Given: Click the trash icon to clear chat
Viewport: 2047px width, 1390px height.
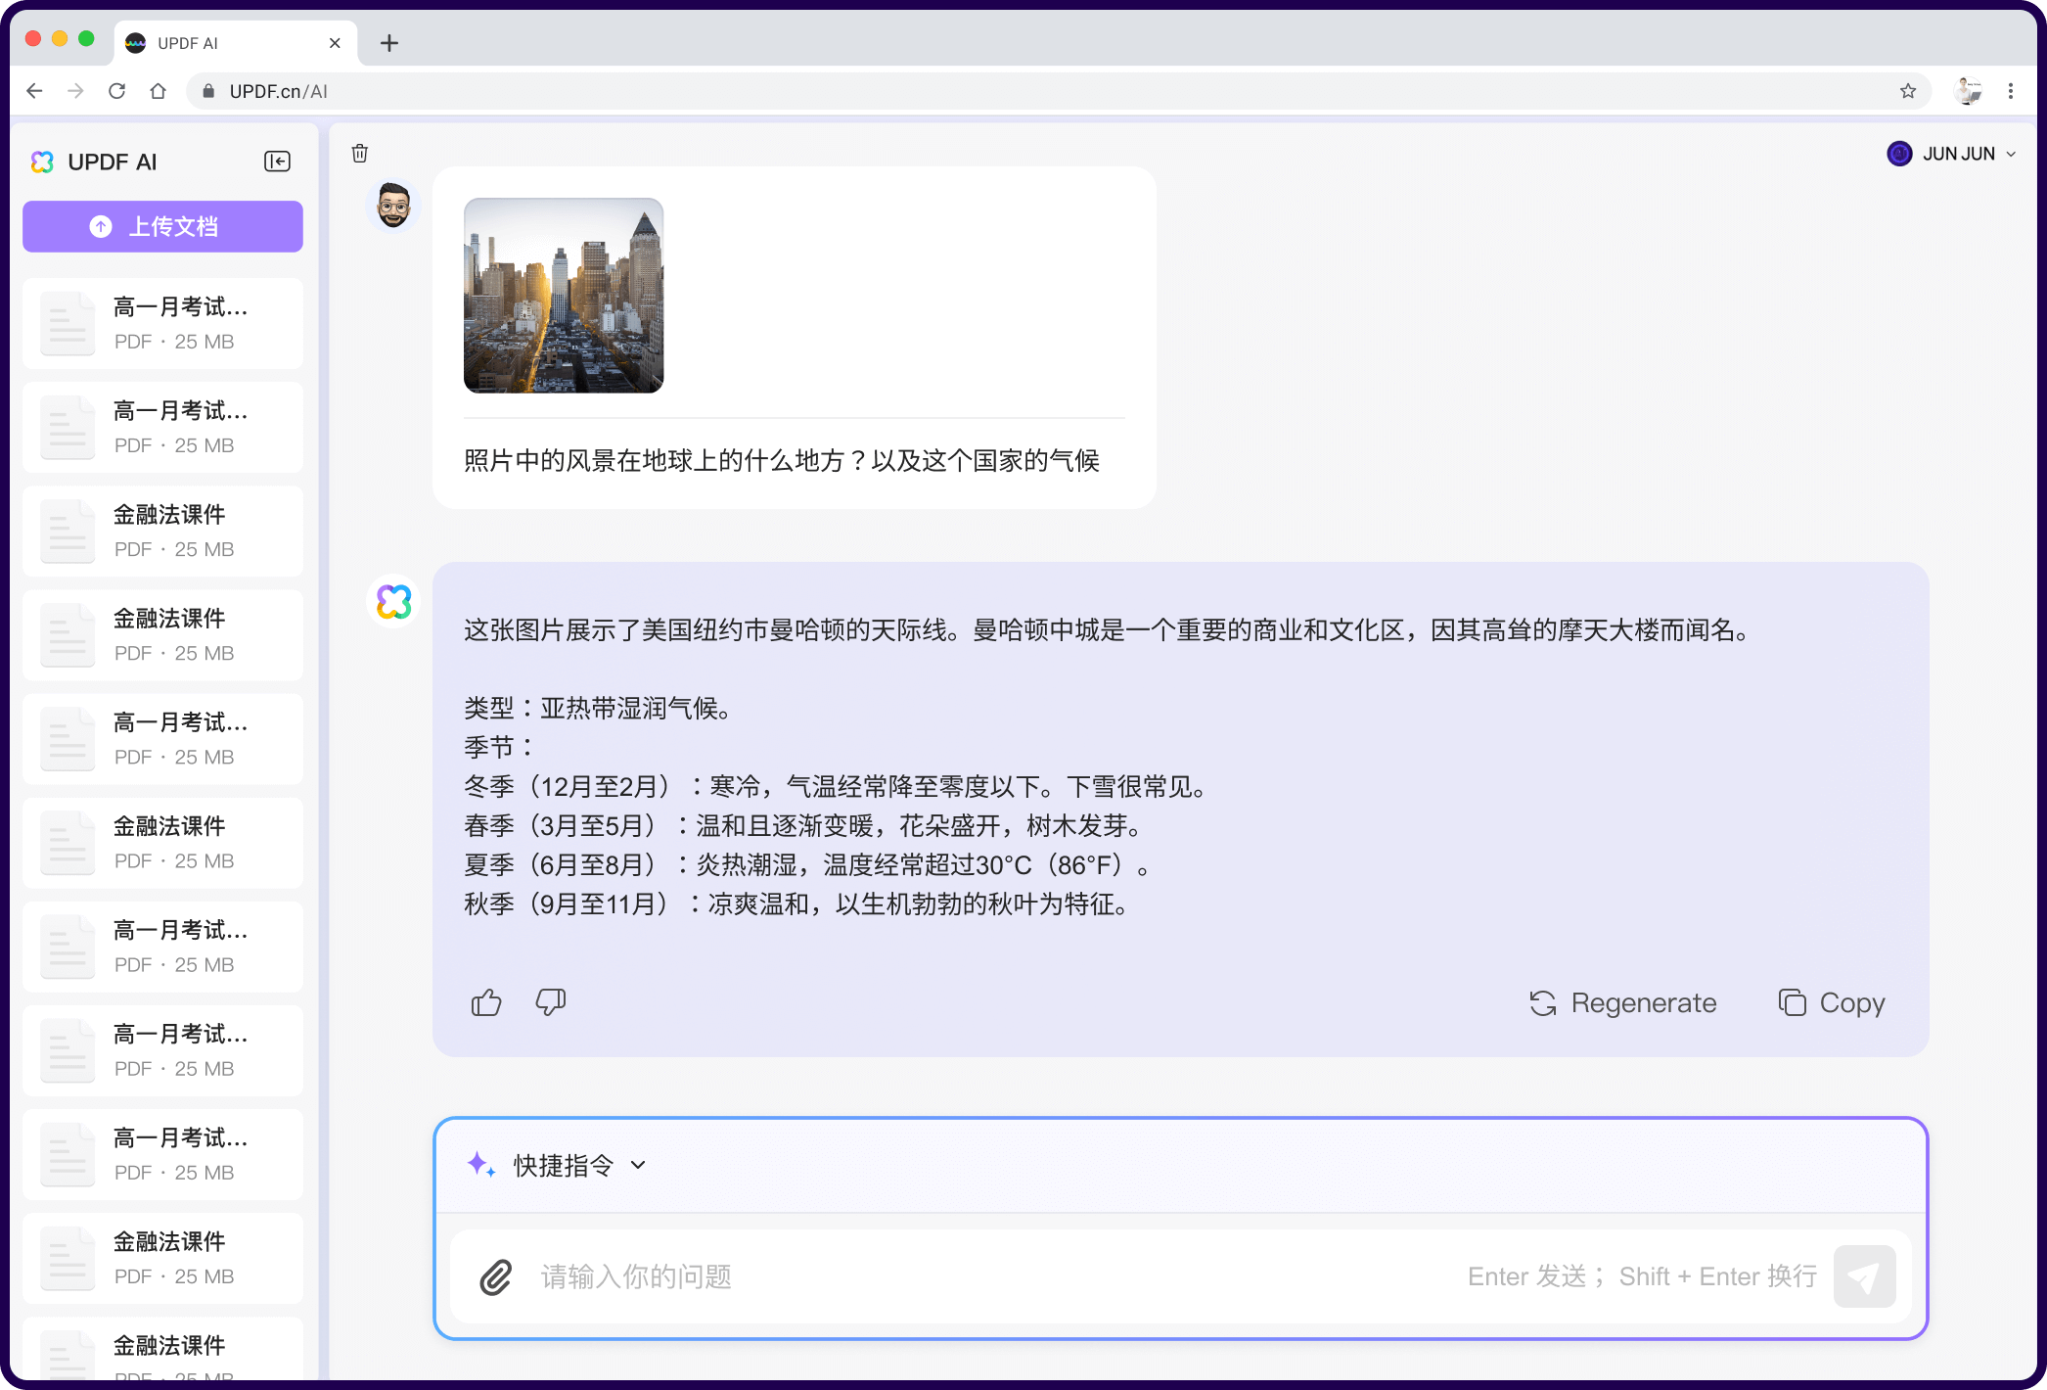Looking at the screenshot, I should [x=360, y=153].
